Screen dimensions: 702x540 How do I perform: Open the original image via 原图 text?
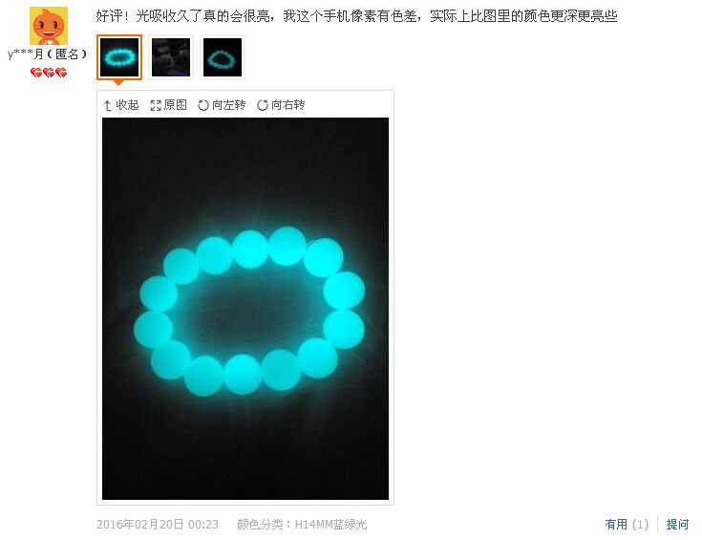click(x=176, y=105)
